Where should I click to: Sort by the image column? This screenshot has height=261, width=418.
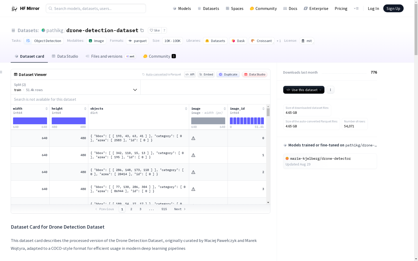pyautogui.click(x=225, y=109)
